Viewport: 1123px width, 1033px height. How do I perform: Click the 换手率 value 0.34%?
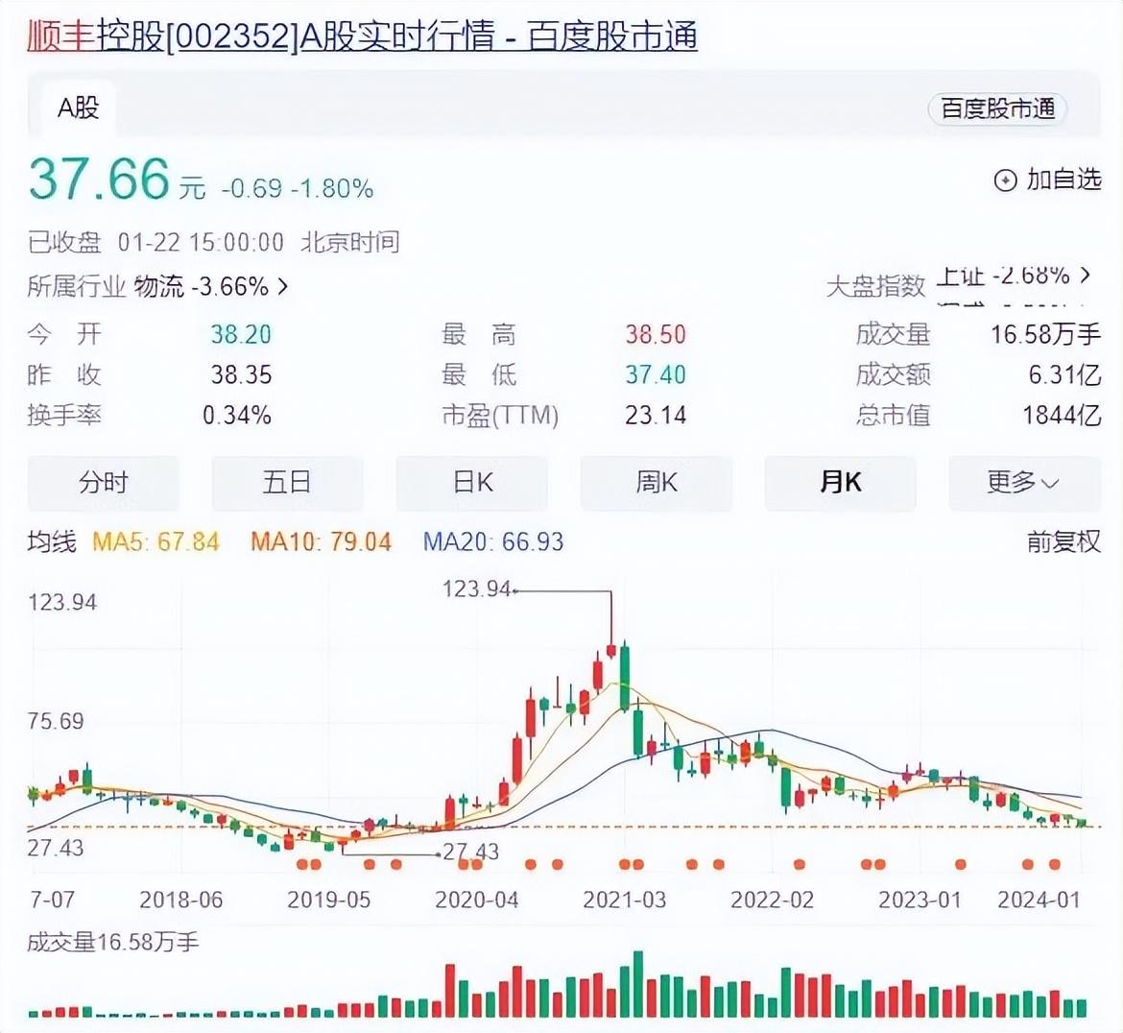pyautogui.click(x=237, y=416)
